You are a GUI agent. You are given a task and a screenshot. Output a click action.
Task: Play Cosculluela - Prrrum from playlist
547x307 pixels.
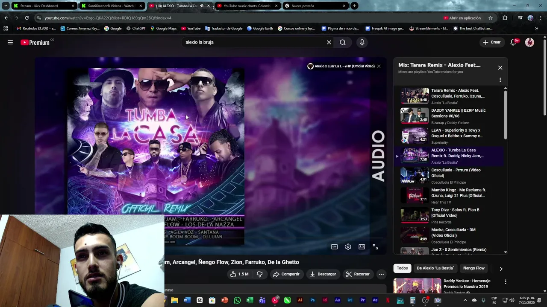(x=449, y=176)
